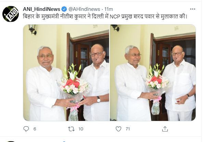Click the retweet count 10
This screenshot has width=211, height=142.
(81, 129)
